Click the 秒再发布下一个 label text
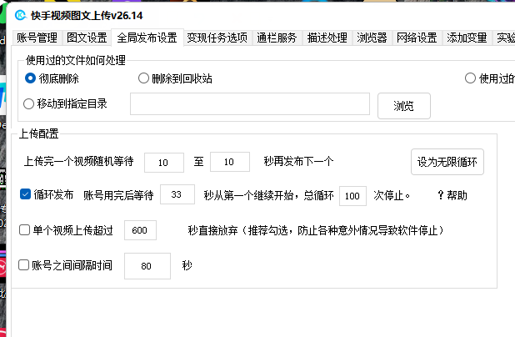 click(x=298, y=161)
